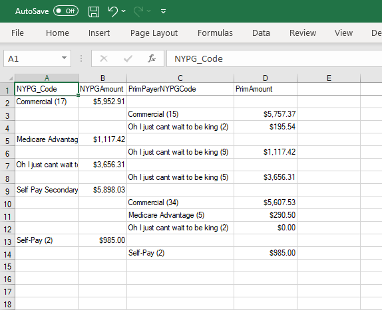Select column D header

[x=266, y=78]
